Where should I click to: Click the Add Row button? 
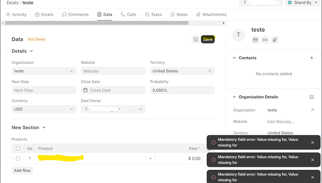click(x=22, y=170)
